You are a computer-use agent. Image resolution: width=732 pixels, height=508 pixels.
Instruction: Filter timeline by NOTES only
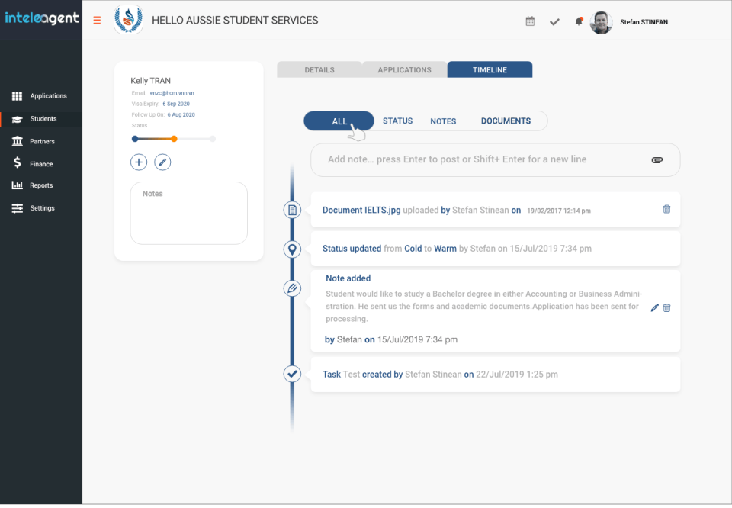pyautogui.click(x=443, y=121)
